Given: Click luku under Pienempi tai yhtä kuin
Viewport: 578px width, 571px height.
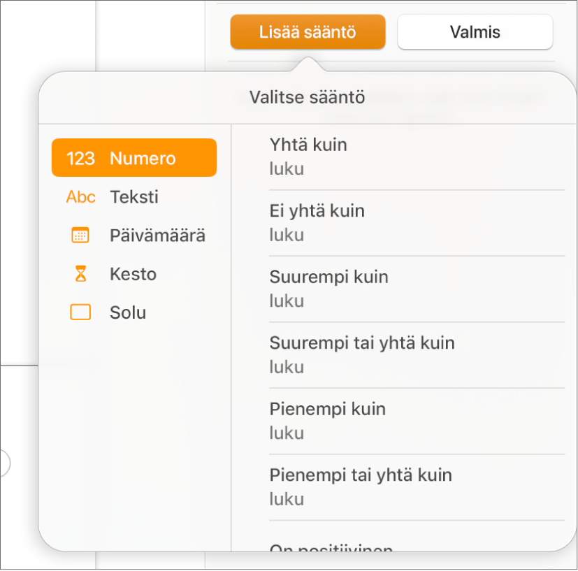Looking at the screenshot, I should (x=287, y=499).
